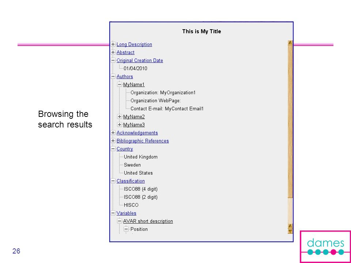Screen dimensions: 351x263
Task: Expand the Acknowledgements node
Action: click(113, 133)
